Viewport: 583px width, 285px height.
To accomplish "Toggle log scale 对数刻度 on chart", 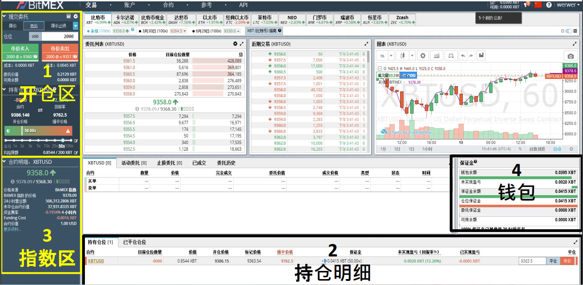I will pos(537,149).
